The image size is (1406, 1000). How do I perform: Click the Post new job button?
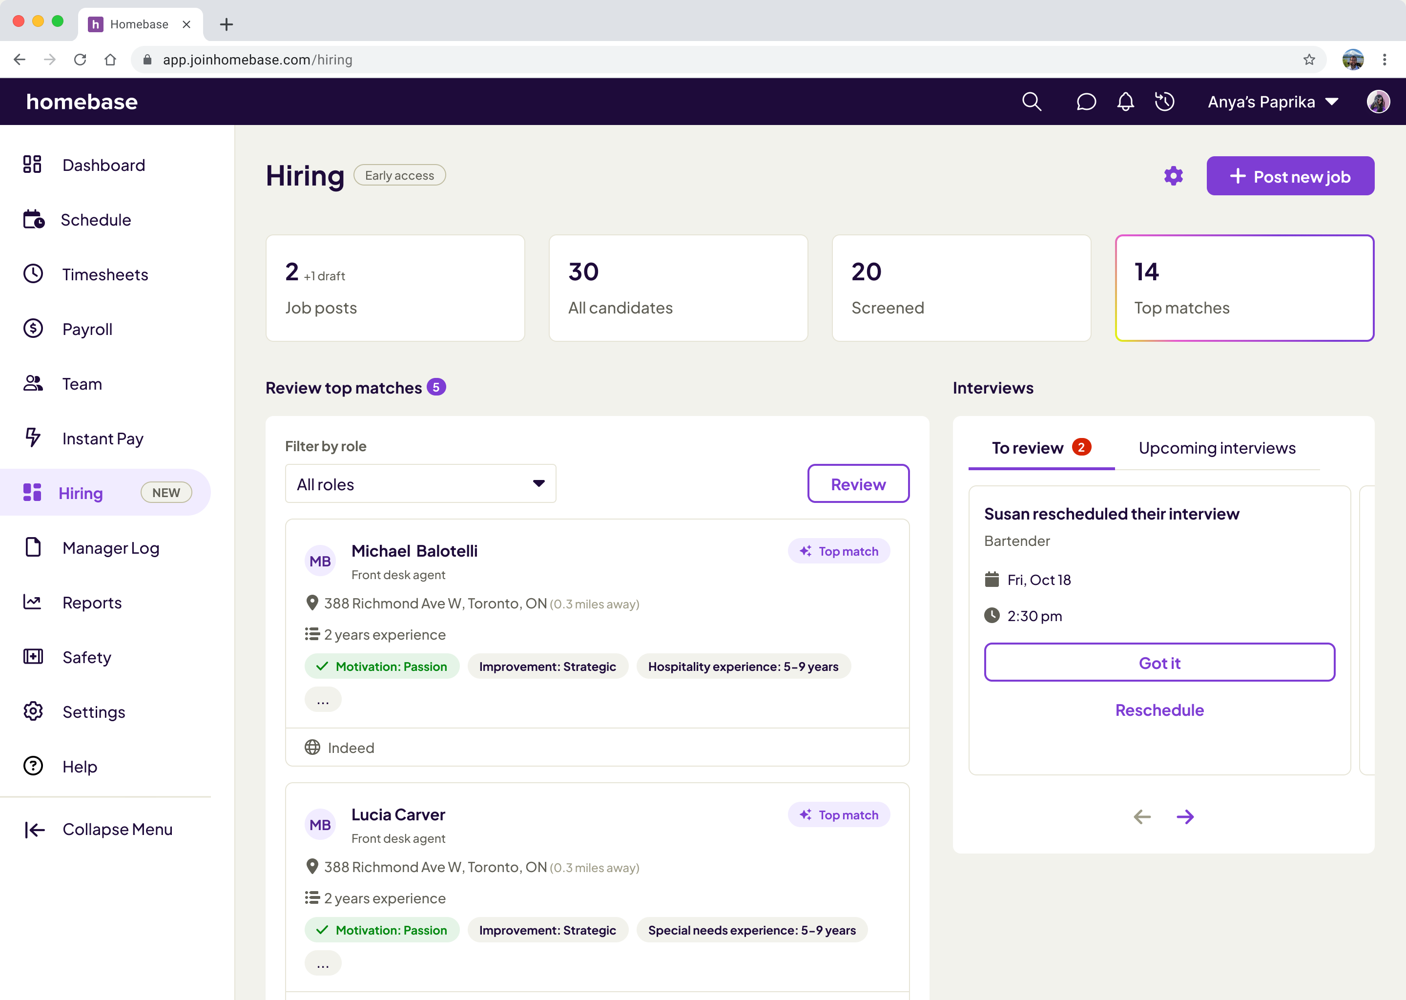click(x=1290, y=176)
